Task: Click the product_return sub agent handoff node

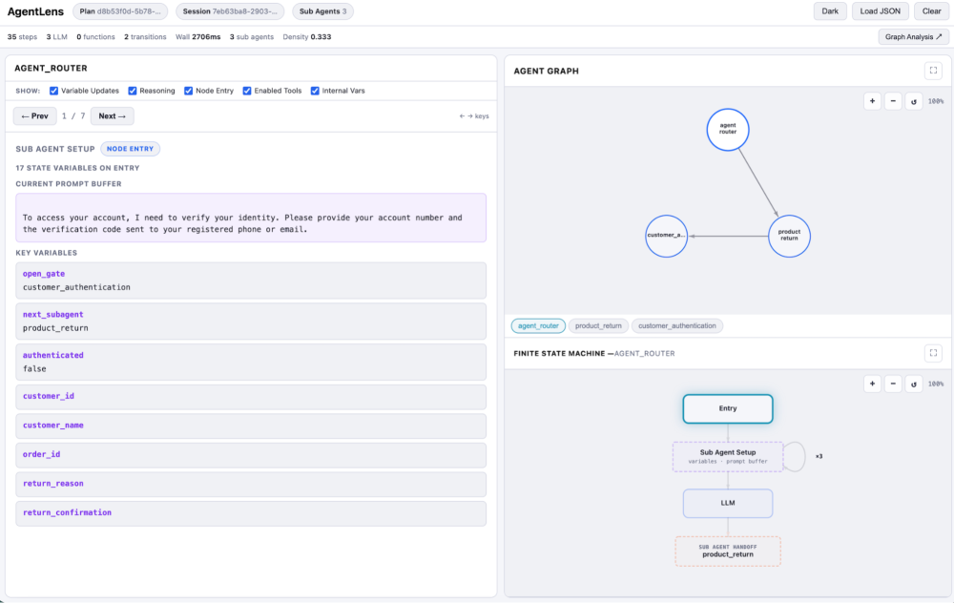Action: pyautogui.click(x=728, y=551)
